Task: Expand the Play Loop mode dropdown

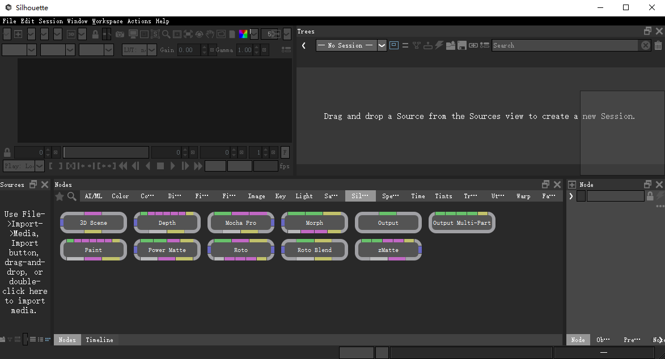Action: (x=24, y=166)
